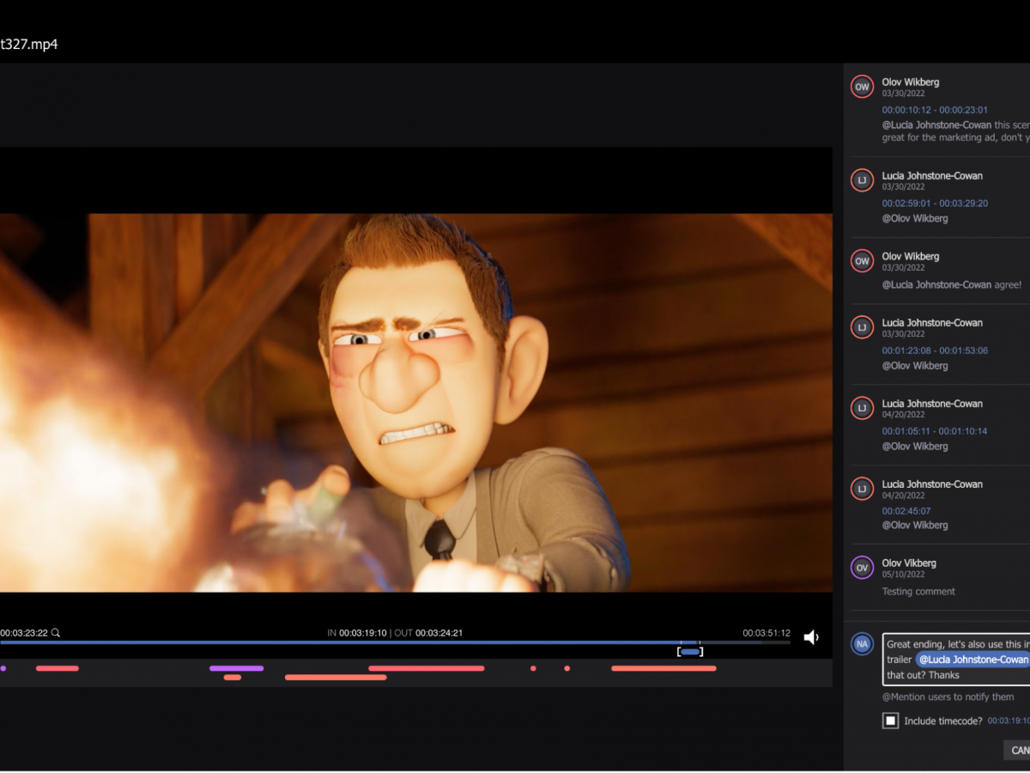
Task: Mute the video with the speaker icon
Action: click(x=811, y=637)
